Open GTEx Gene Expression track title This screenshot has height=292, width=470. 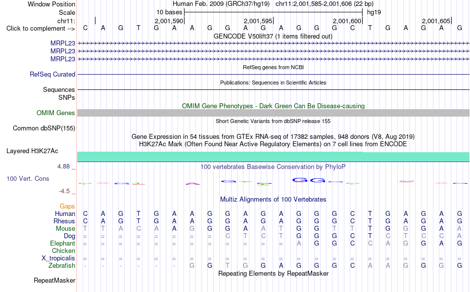click(273, 136)
